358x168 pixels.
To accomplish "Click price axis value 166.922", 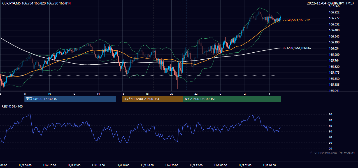I will (334, 12).
